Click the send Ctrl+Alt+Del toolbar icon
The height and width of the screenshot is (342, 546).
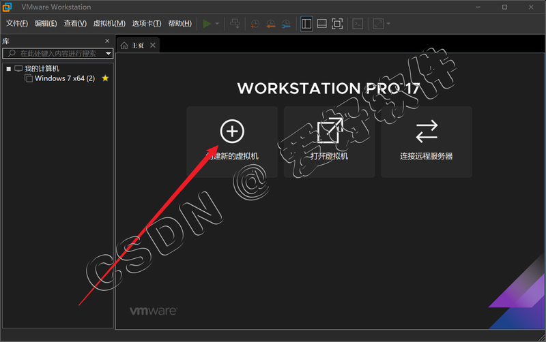point(235,24)
